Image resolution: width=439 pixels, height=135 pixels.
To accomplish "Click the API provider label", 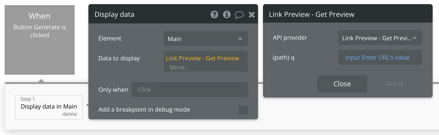I will [x=290, y=37].
